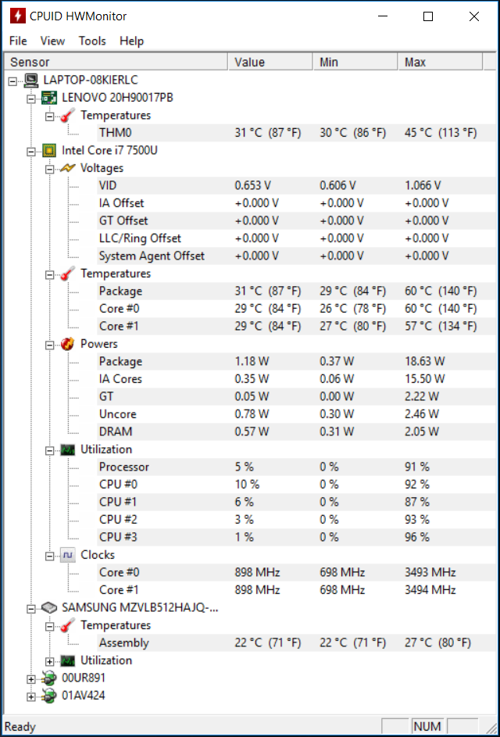Click the Value column header
The height and width of the screenshot is (737, 500).
pyautogui.click(x=270, y=62)
